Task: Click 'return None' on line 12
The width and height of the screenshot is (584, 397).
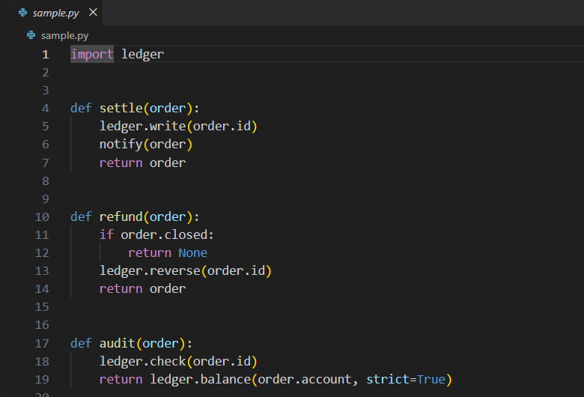Action: pyautogui.click(x=168, y=252)
